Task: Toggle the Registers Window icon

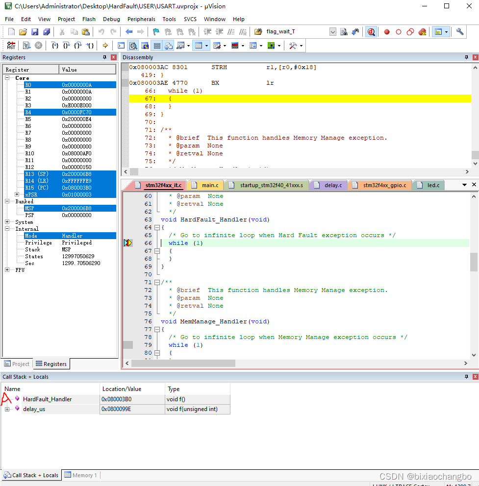Action: click(157, 46)
